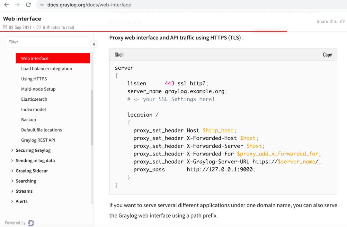Image resolution: width=347 pixels, height=227 pixels.
Task: Click the '$proxy_add_x_forwarded_for' variable
Action: (278, 154)
